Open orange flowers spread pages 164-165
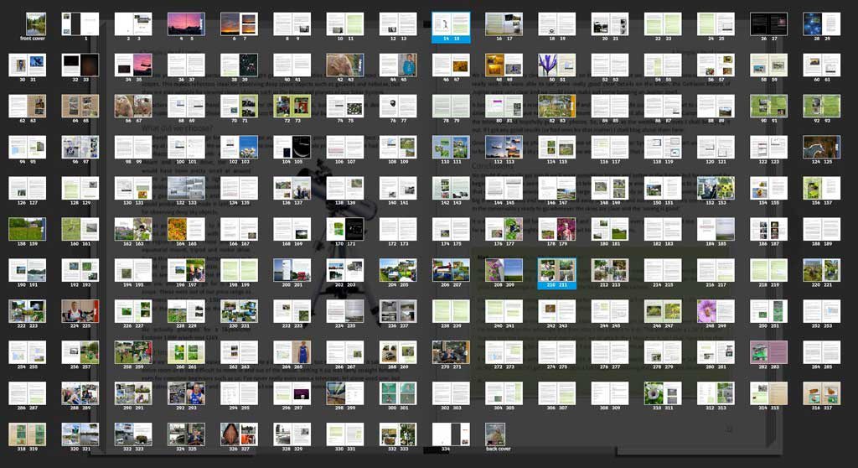858x468 pixels. (x=186, y=229)
